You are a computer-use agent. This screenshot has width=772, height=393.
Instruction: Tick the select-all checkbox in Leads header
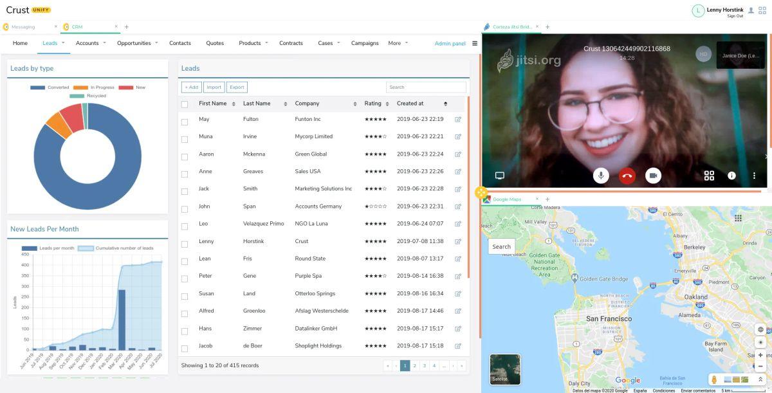pyautogui.click(x=185, y=104)
